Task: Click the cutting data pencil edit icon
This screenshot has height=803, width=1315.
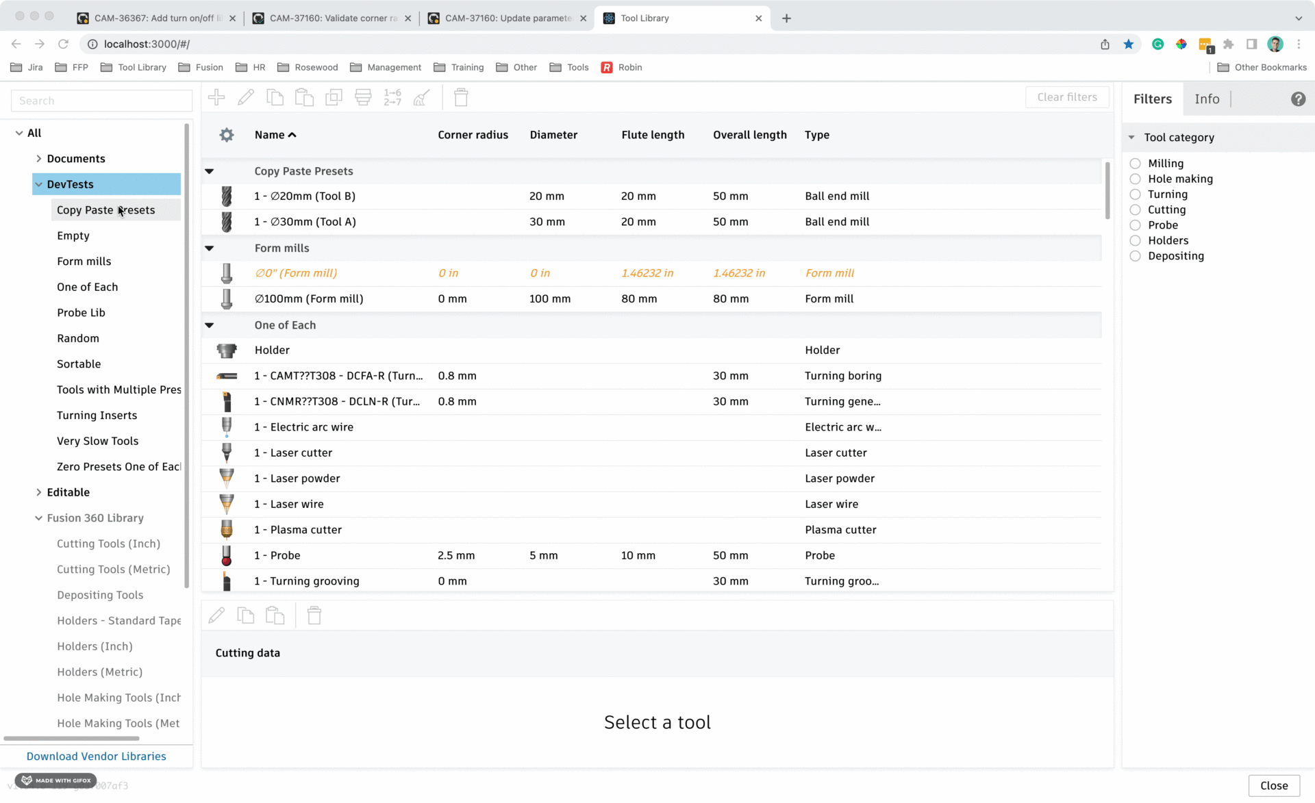Action: [216, 615]
